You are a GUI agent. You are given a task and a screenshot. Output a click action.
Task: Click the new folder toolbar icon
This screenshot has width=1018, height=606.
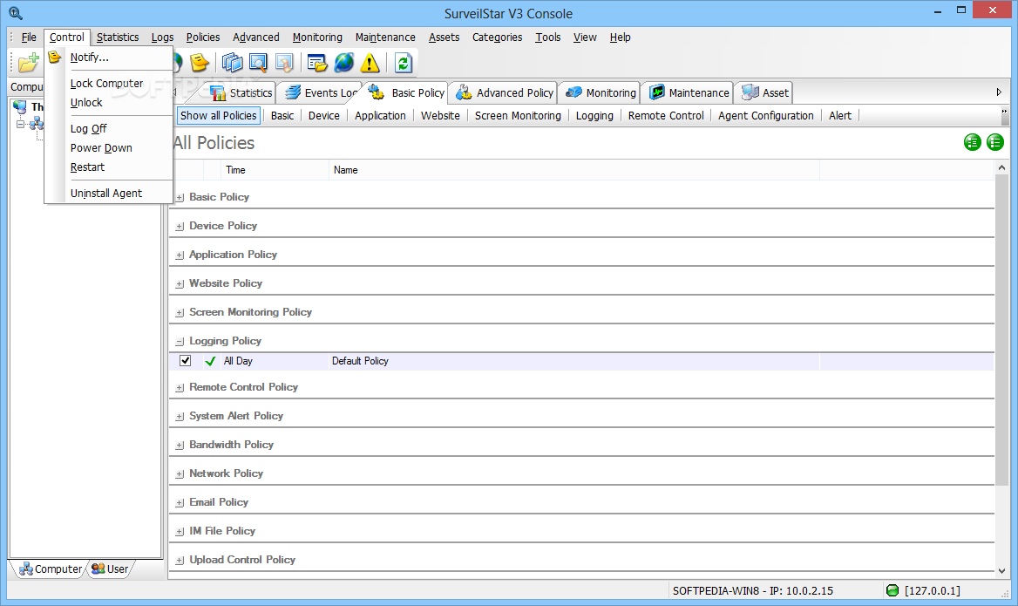point(29,63)
